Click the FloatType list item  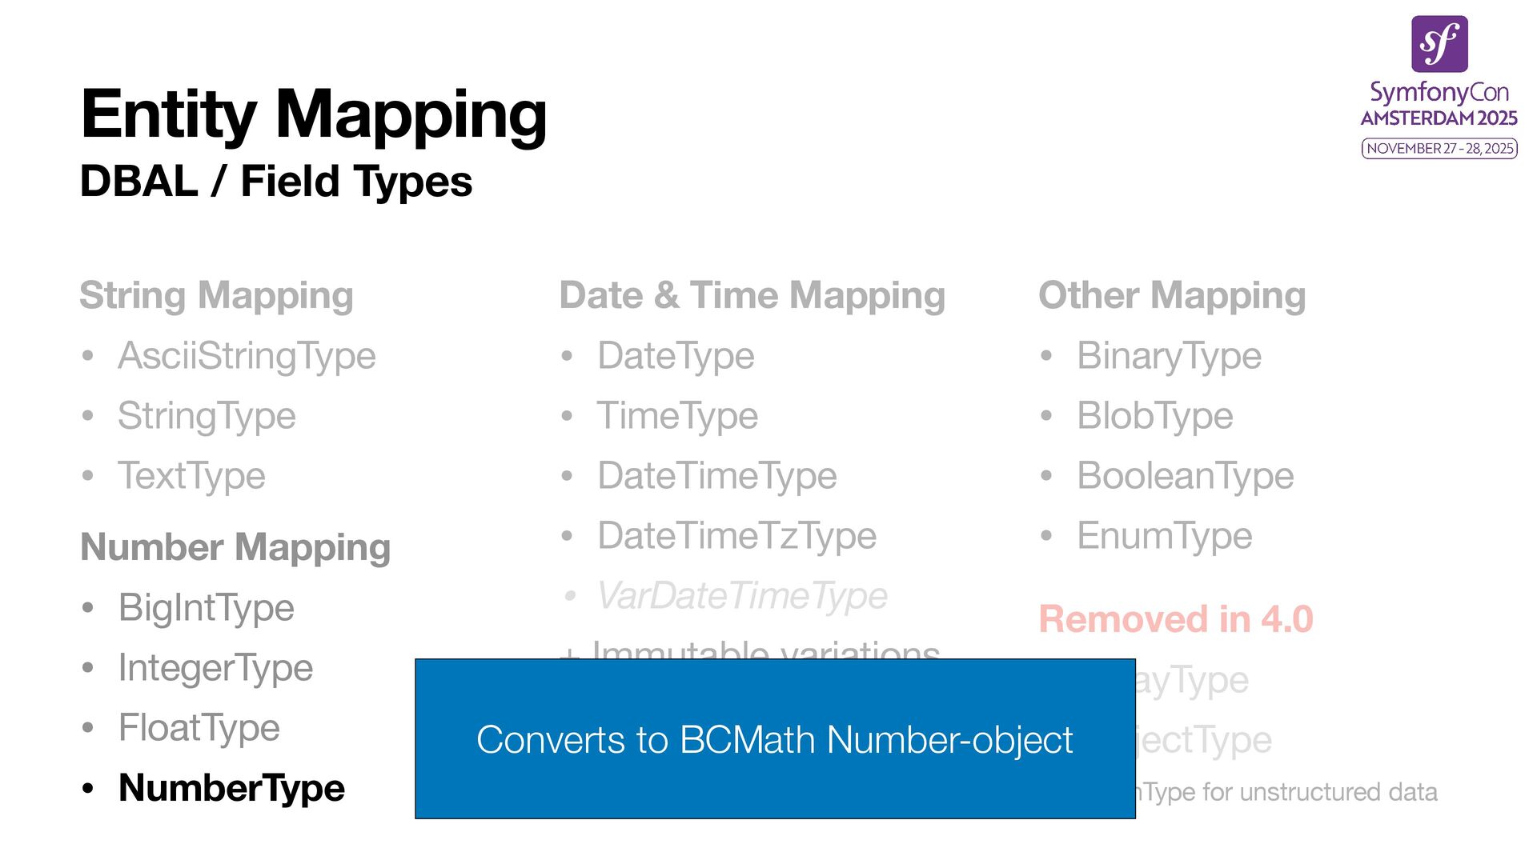click(199, 728)
